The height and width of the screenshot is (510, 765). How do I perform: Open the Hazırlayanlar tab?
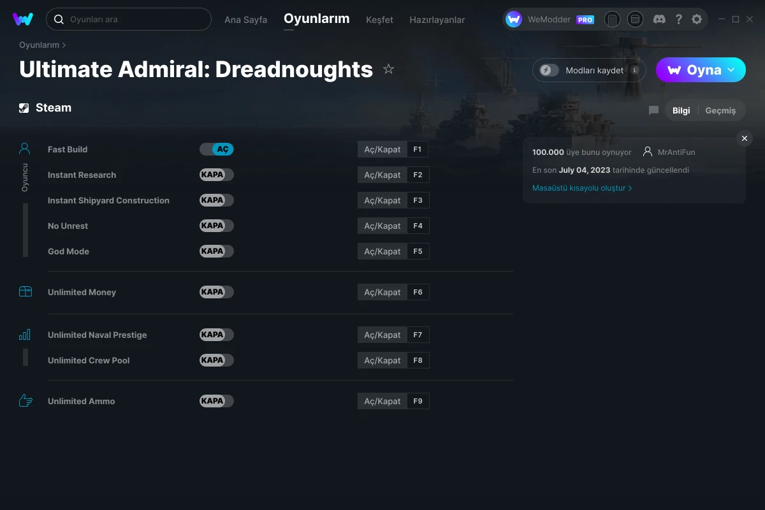[437, 20]
